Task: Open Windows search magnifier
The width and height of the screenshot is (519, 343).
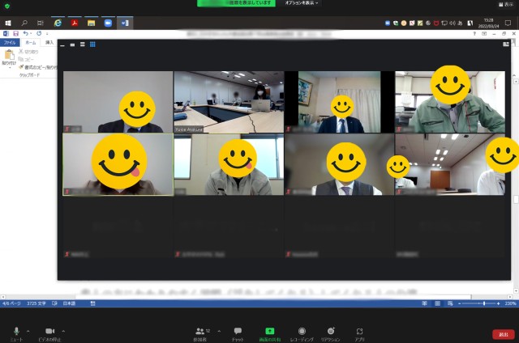Action: click(24, 23)
